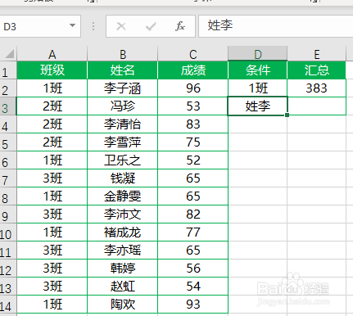Screen dimensions: 353x316
Task: Select row 13 header
Action: click(8, 287)
